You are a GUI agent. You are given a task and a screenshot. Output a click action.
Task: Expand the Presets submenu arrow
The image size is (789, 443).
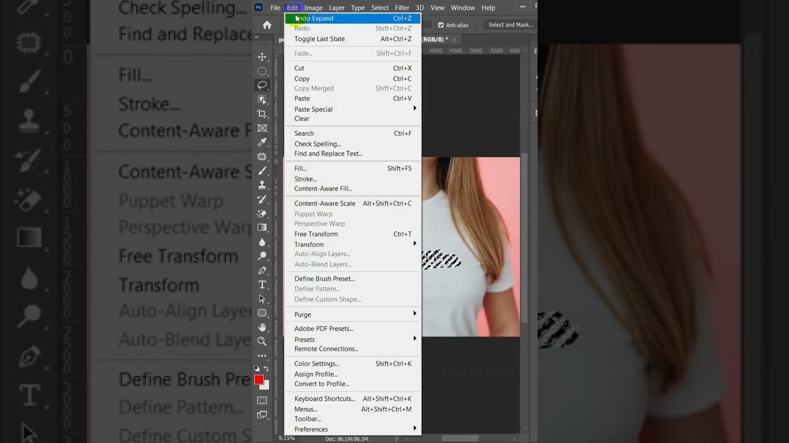pos(415,338)
